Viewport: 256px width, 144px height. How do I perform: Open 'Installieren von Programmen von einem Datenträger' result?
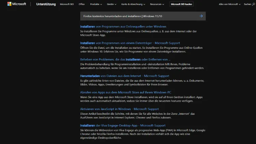coord(130,43)
